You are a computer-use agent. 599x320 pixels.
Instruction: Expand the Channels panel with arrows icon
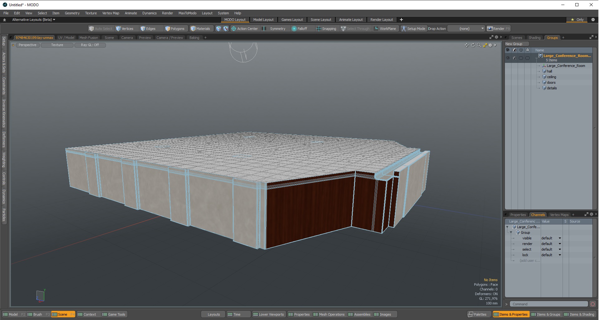coord(587,214)
